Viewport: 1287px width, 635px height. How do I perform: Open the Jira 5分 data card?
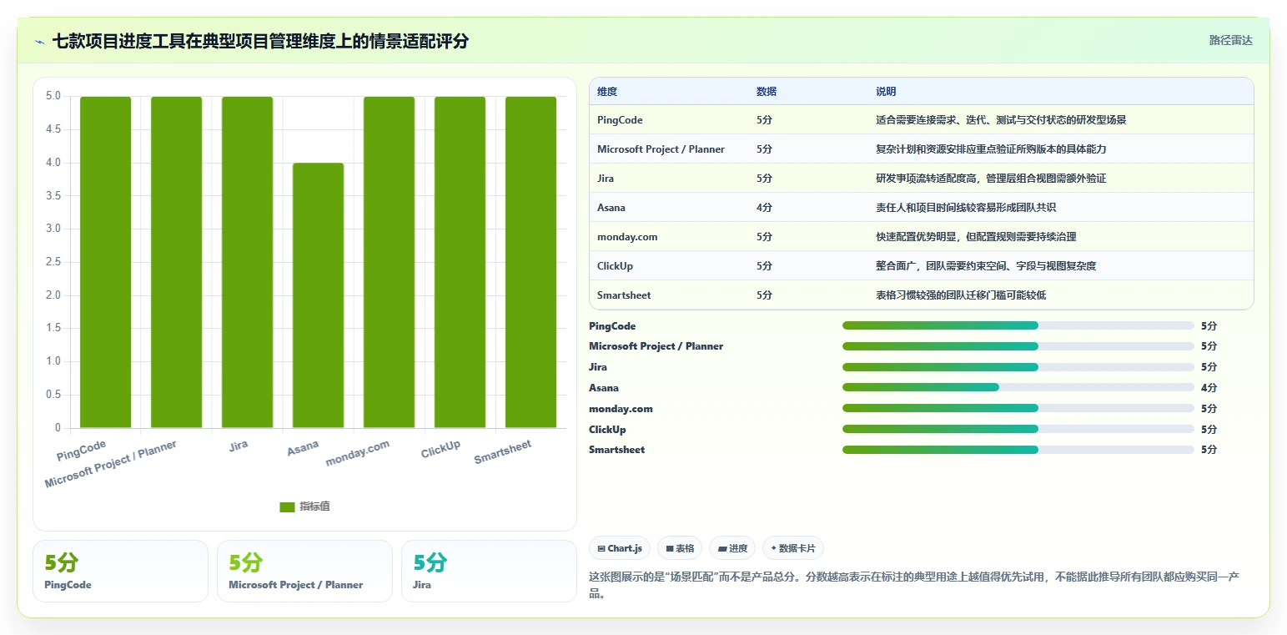coord(489,571)
